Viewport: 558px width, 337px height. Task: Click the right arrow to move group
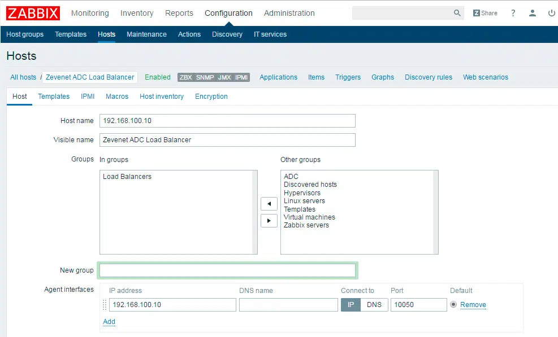(x=269, y=221)
